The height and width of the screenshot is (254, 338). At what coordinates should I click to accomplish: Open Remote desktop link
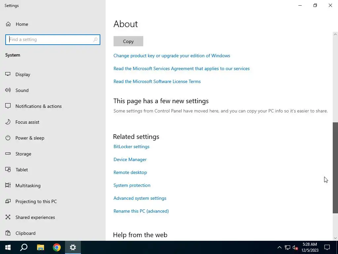pos(130,172)
